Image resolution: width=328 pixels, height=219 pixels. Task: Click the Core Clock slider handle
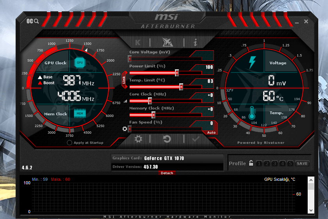click(x=150, y=101)
